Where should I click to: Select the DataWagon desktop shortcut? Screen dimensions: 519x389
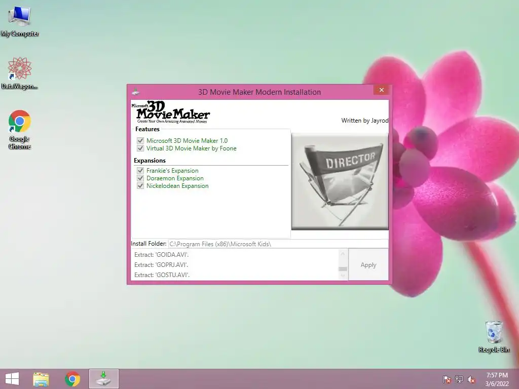tap(20, 73)
